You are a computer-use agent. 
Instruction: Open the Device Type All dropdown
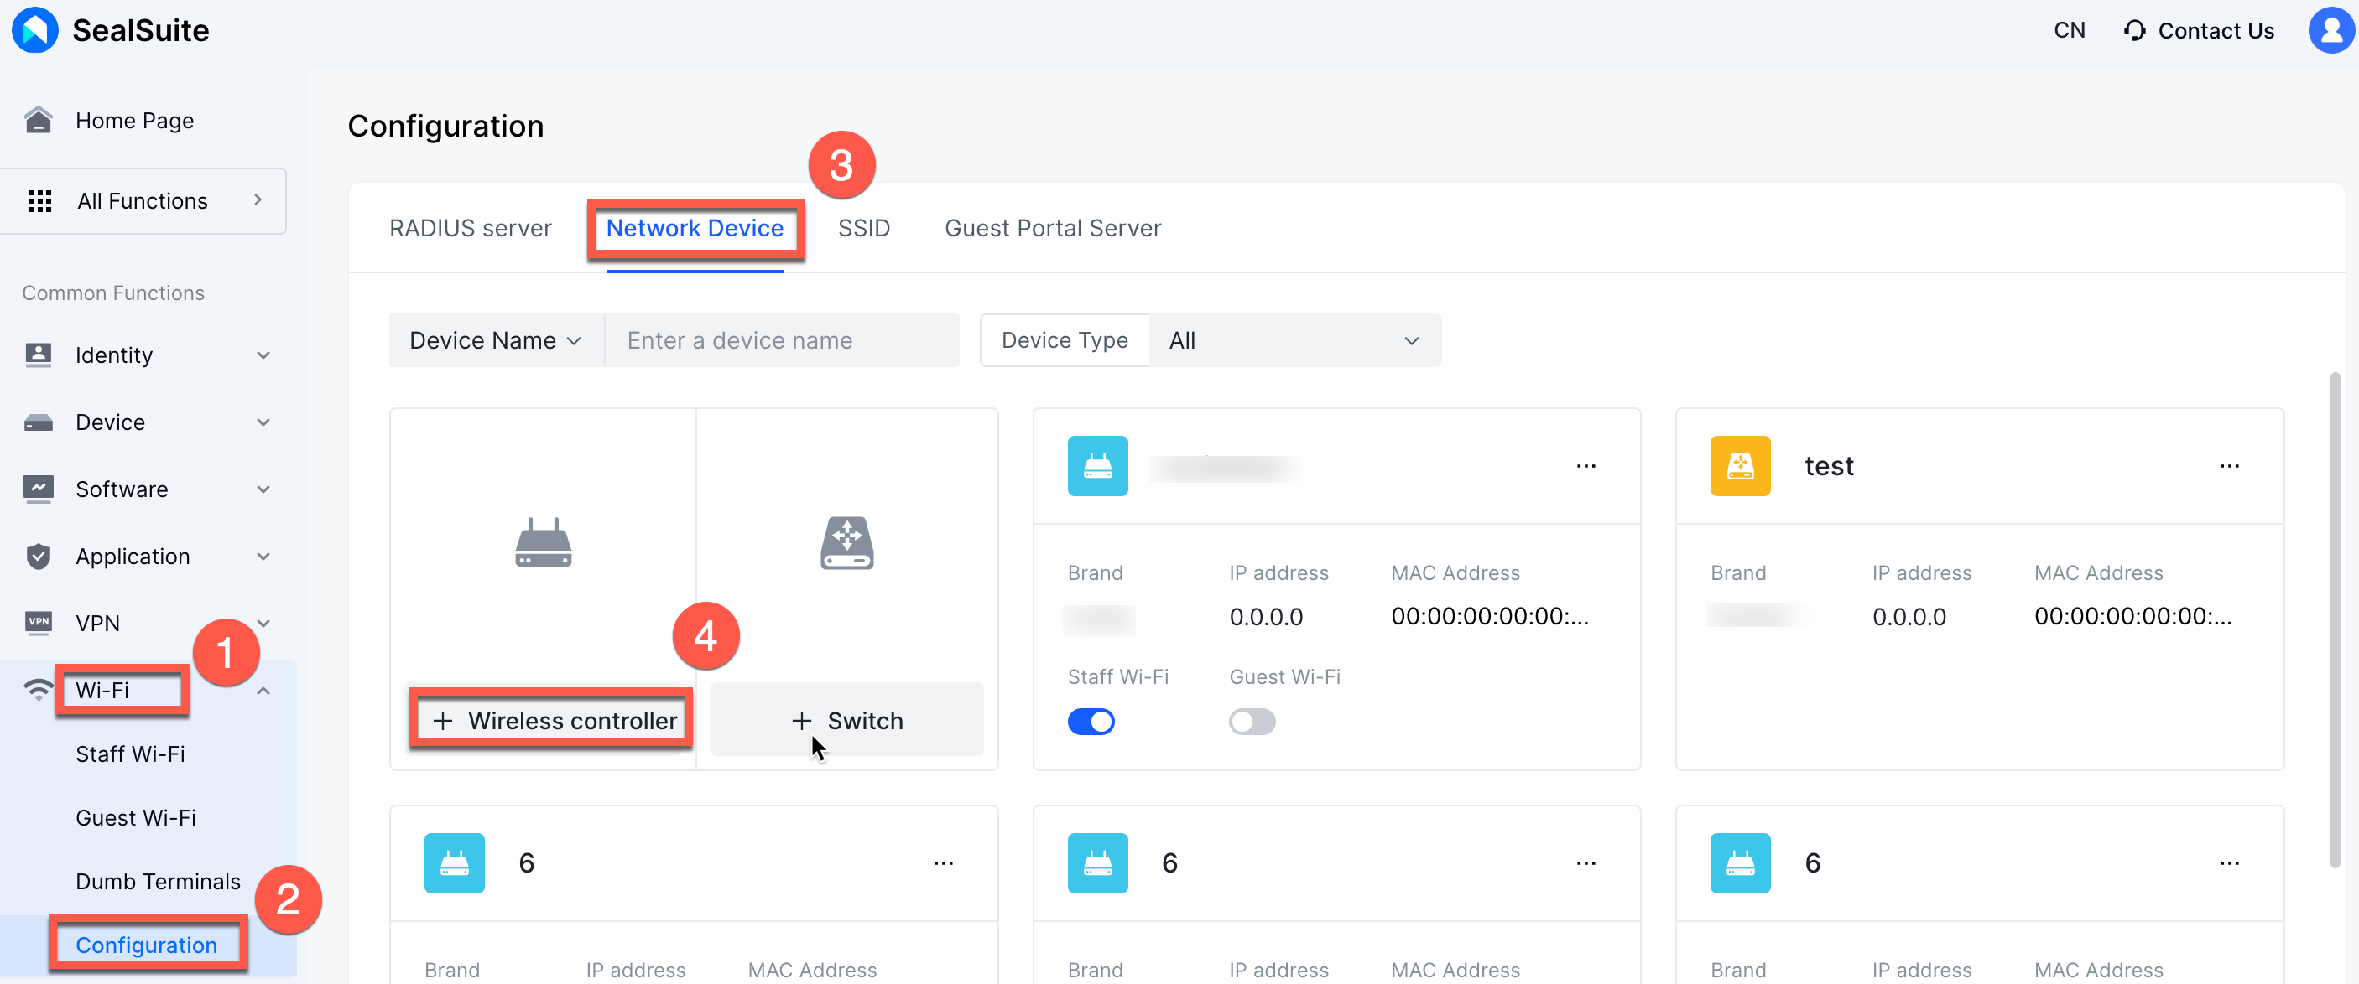pos(1294,340)
